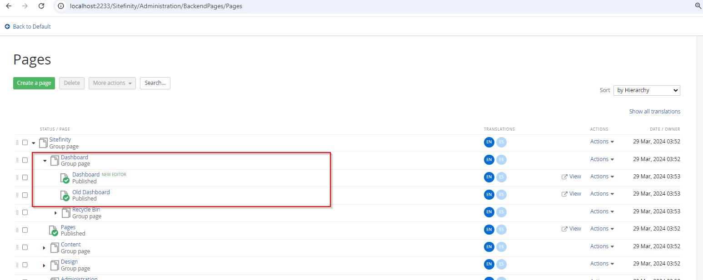
Task: Open the Recycle Bin page link
Action: [86, 210]
